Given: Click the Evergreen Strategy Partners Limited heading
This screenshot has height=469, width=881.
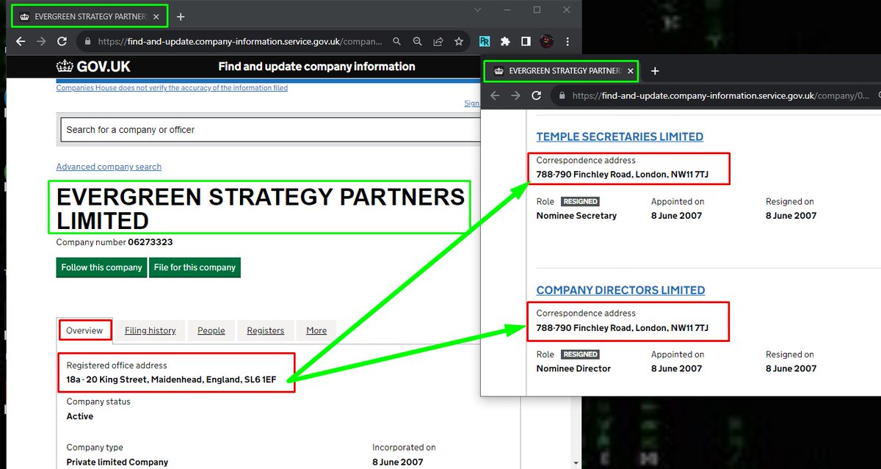Looking at the screenshot, I should tap(261, 208).
